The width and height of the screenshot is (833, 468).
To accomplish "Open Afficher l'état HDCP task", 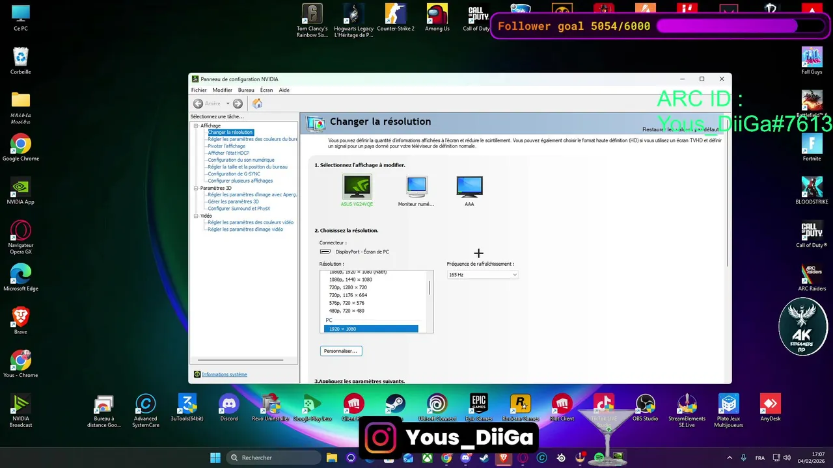I will [228, 153].
